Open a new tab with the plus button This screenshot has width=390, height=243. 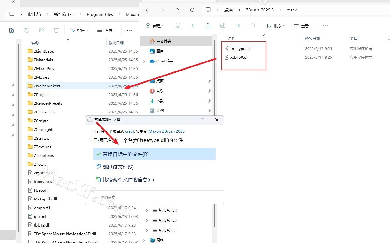(x=27, y=2)
